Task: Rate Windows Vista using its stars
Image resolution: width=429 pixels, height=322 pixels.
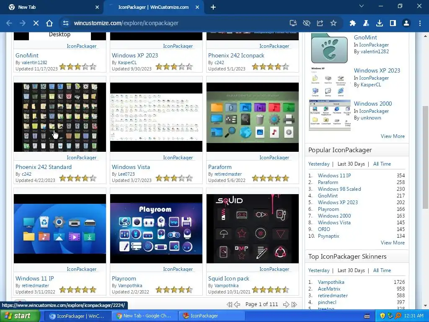Action: click(x=174, y=179)
